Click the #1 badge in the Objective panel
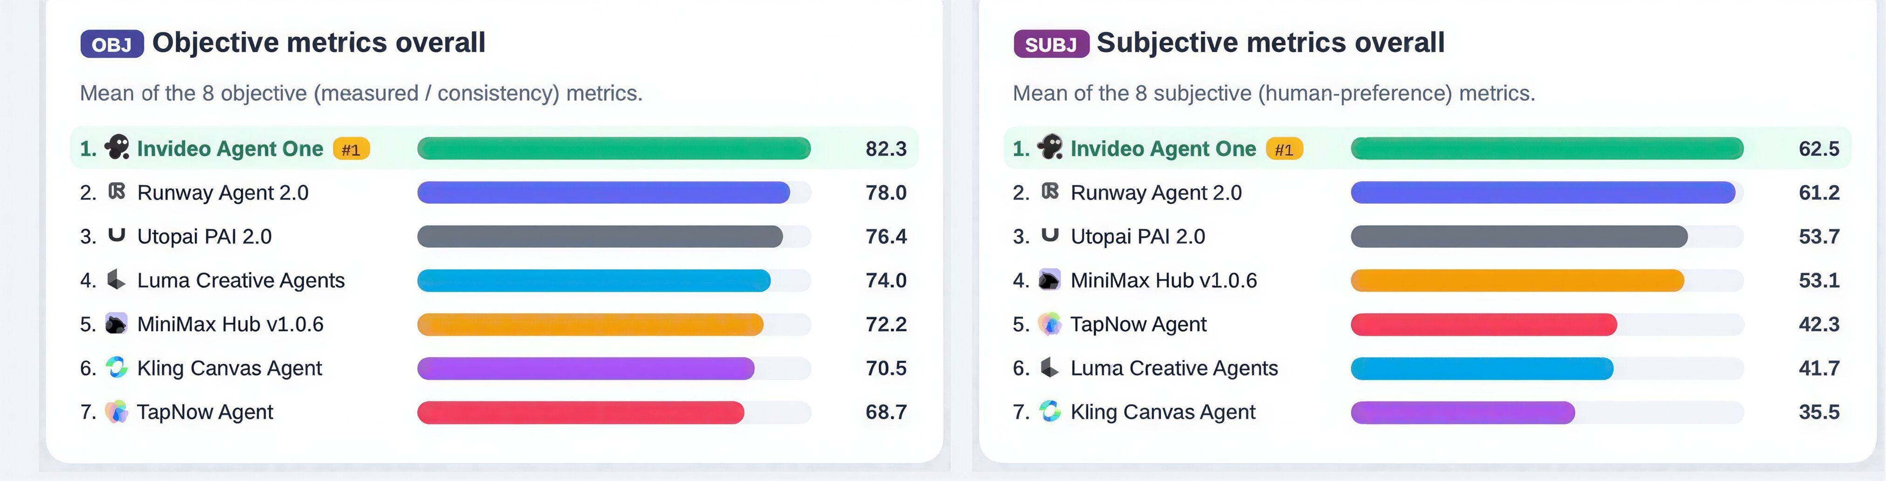Viewport: 1886px width, 481px height. (351, 149)
